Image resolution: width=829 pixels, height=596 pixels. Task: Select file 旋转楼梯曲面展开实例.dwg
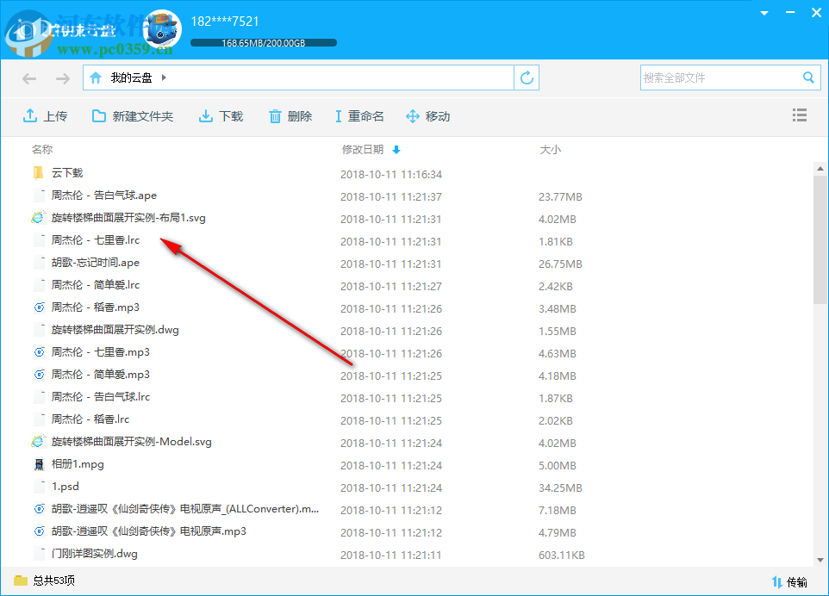pyautogui.click(x=115, y=330)
